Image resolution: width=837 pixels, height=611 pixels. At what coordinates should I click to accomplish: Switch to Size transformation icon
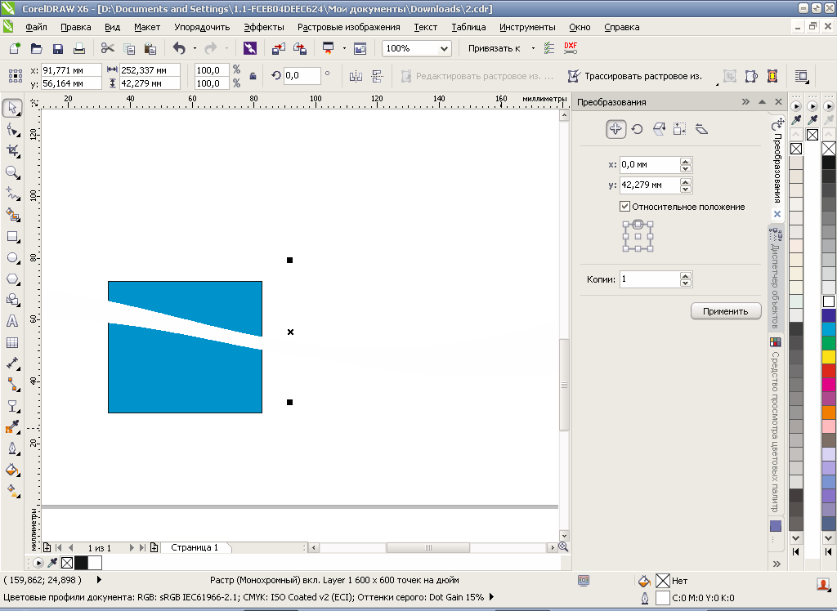679,129
